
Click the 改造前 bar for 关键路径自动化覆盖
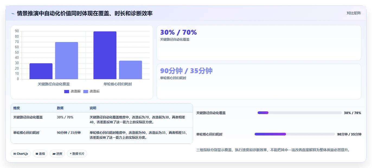[x=41, y=71]
